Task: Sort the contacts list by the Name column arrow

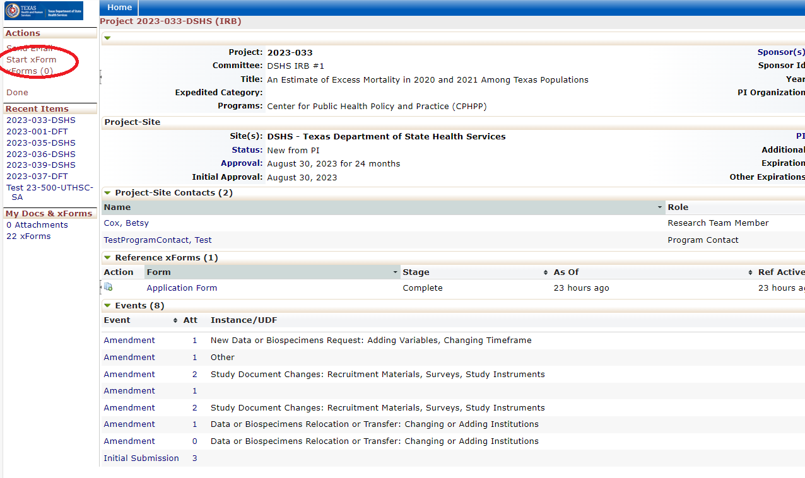Action: [x=660, y=207]
